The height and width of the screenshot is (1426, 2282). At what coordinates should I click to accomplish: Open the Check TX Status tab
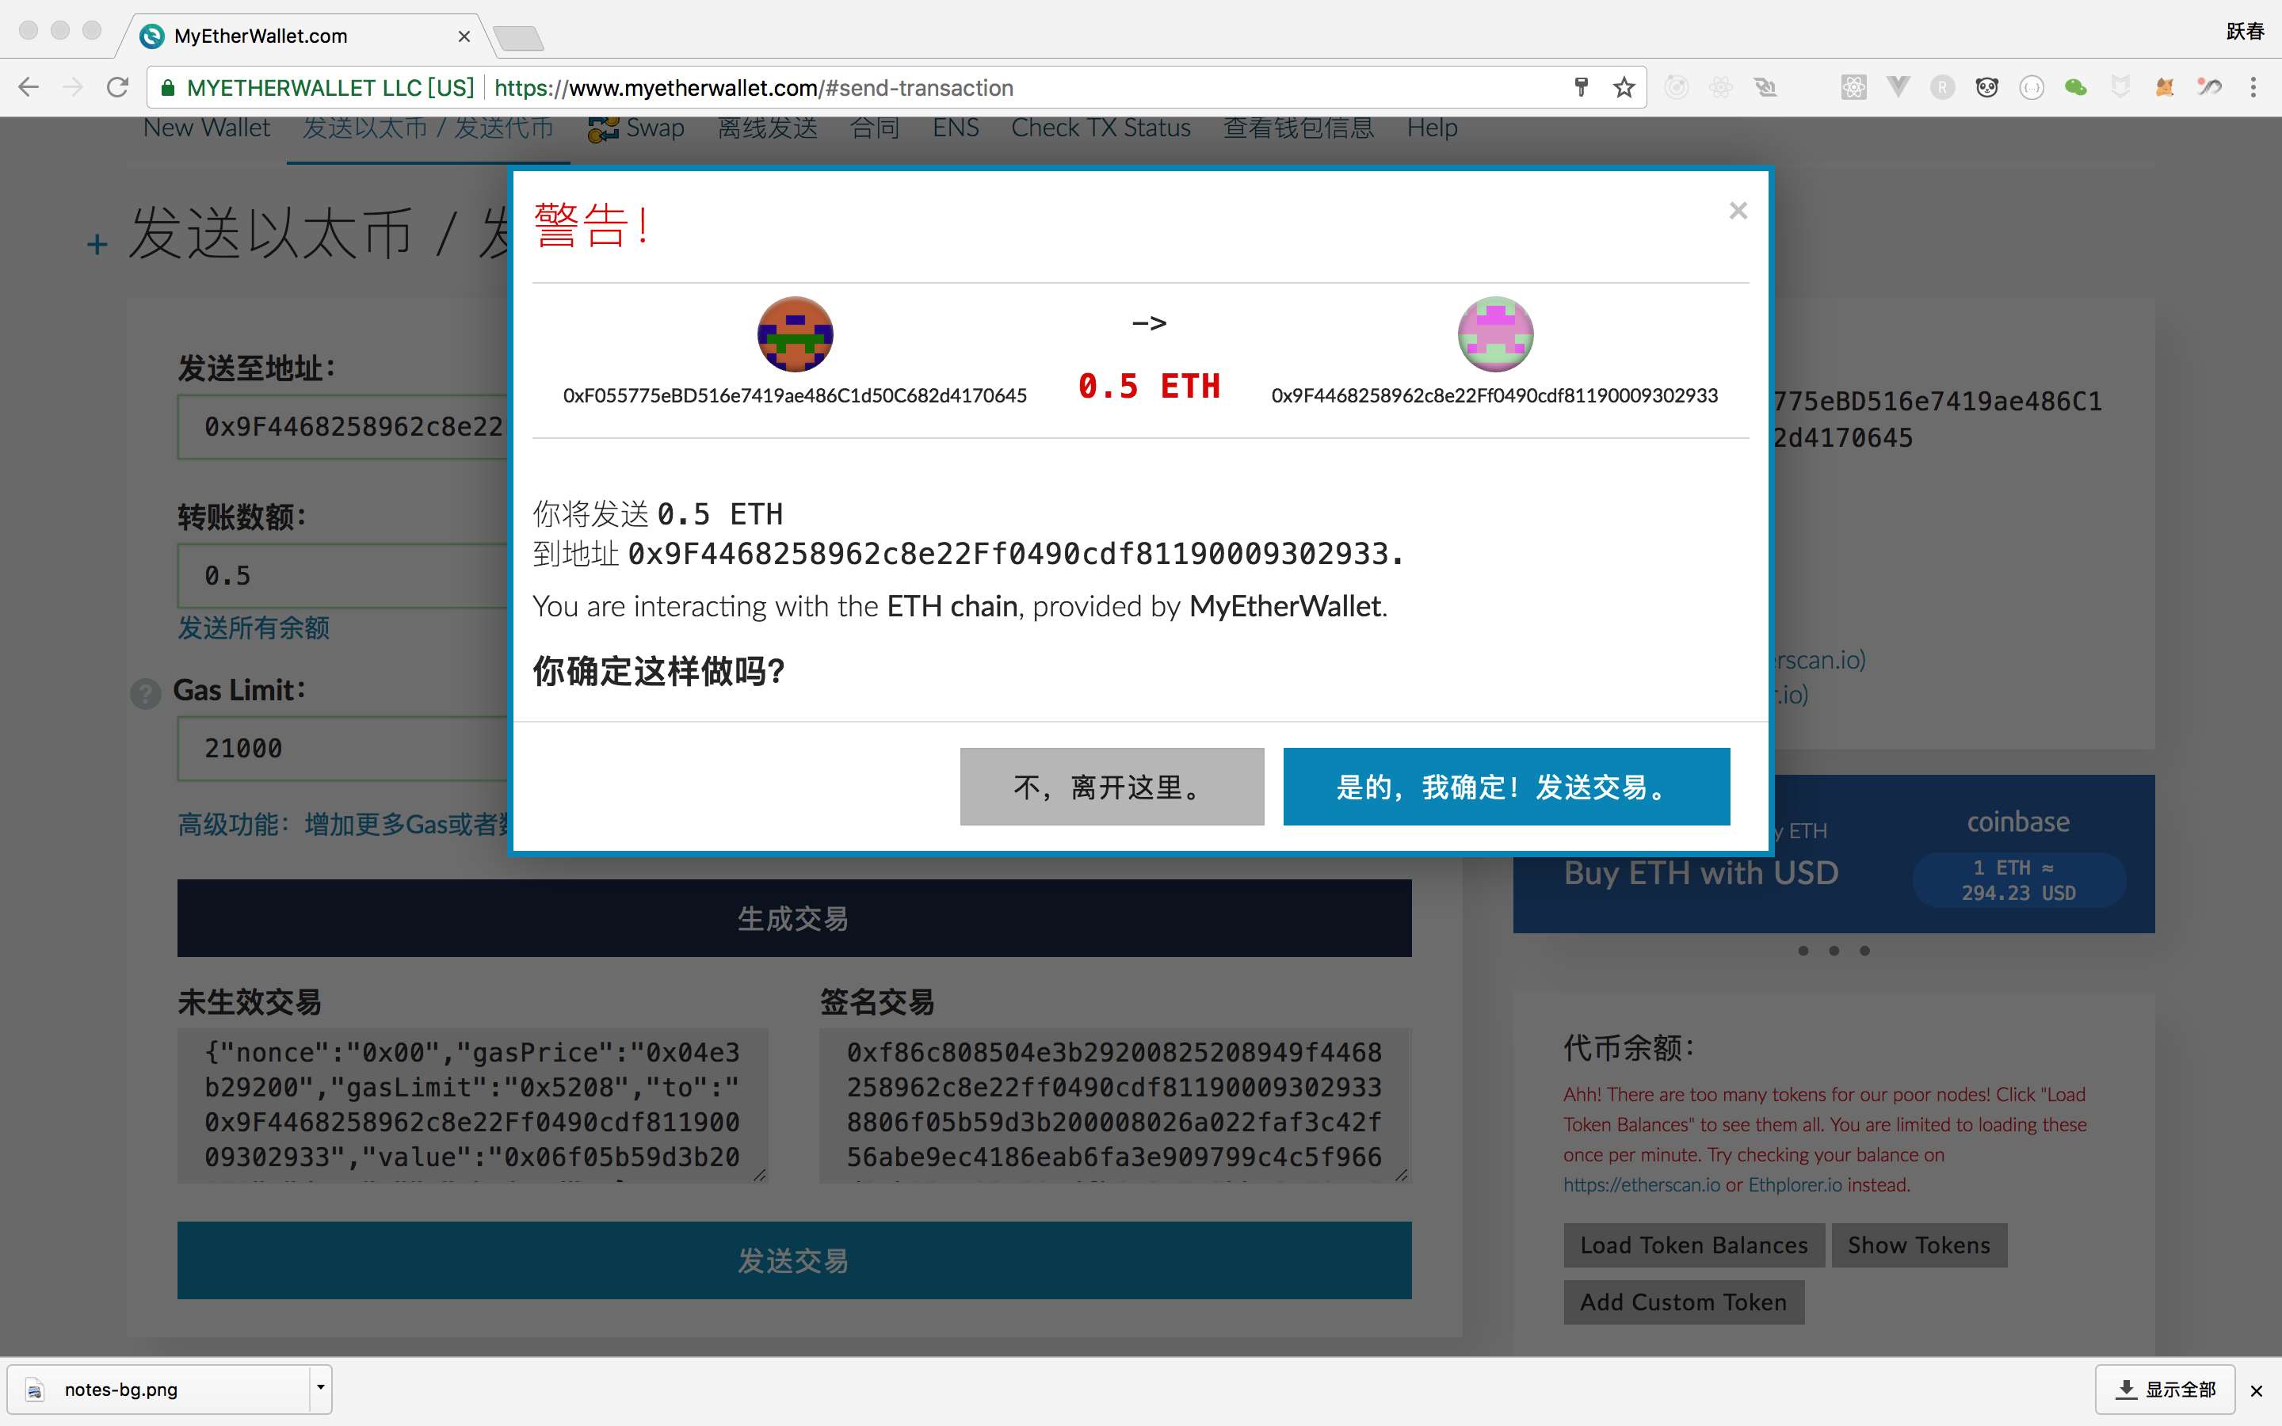point(1101,128)
